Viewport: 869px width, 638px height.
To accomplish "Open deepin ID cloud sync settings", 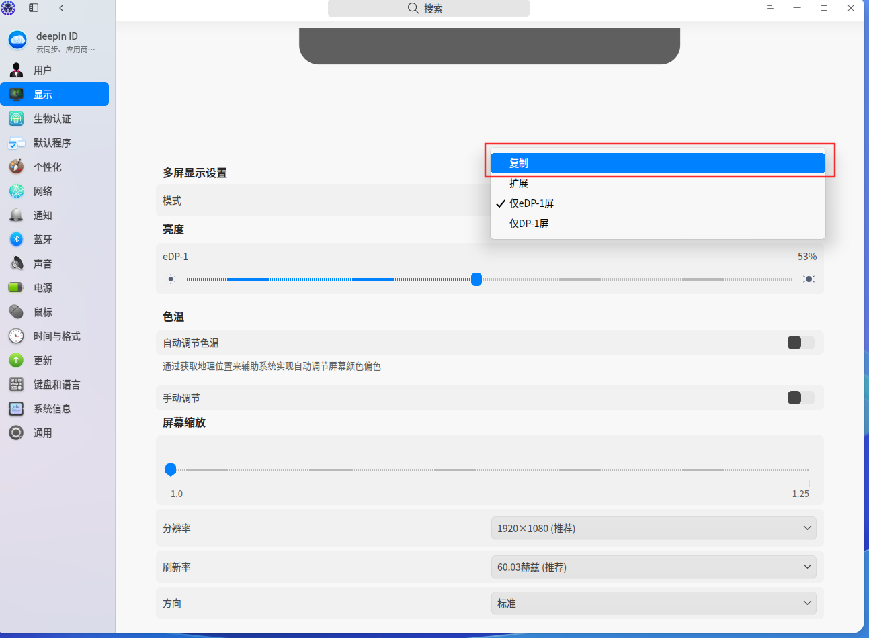I will pyautogui.click(x=54, y=42).
